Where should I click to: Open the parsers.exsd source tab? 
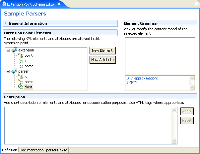click(57, 150)
